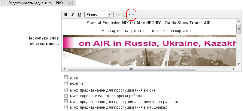
Task: Close the Редактировать радио-шоу tab
Action: pyautogui.click(x=71, y=3)
